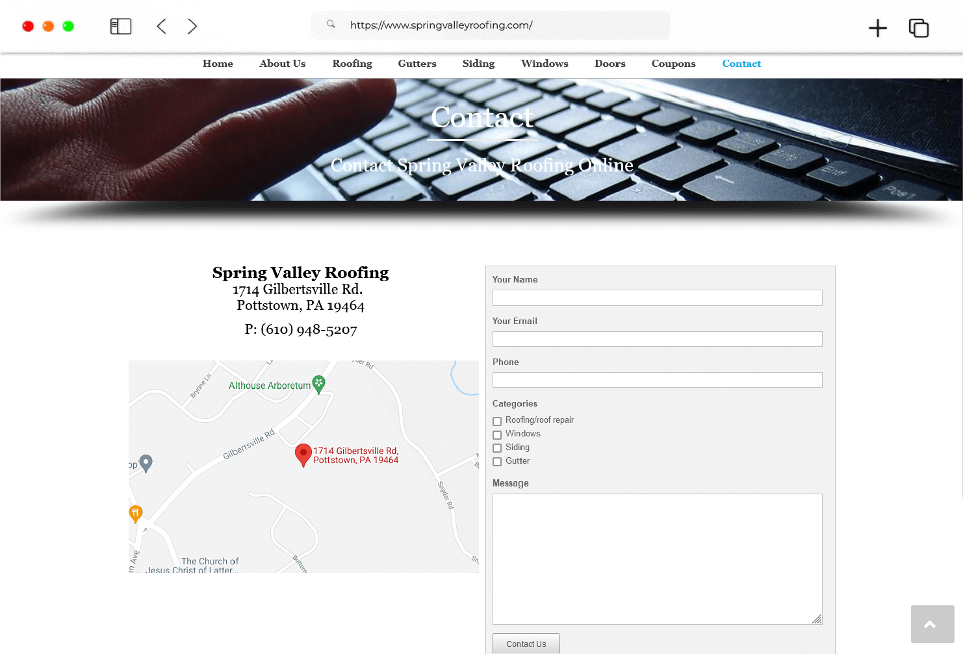963x654 pixels.
Task: Go back with the left arrow
Action: (162, 26)
